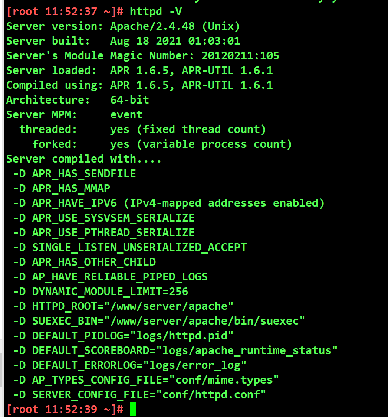The image size is (388, 417).
Task: Click the DYNAMIC_MODULE_LIMIT=256 line
Action: (x=101, y=292)
